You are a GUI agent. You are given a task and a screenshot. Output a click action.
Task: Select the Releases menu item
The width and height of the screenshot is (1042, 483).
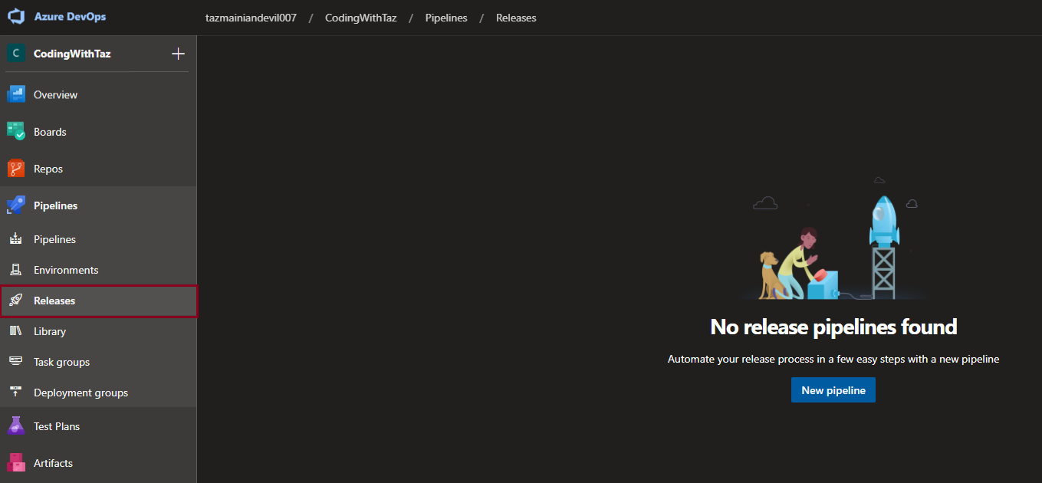[x=54, y=301]
